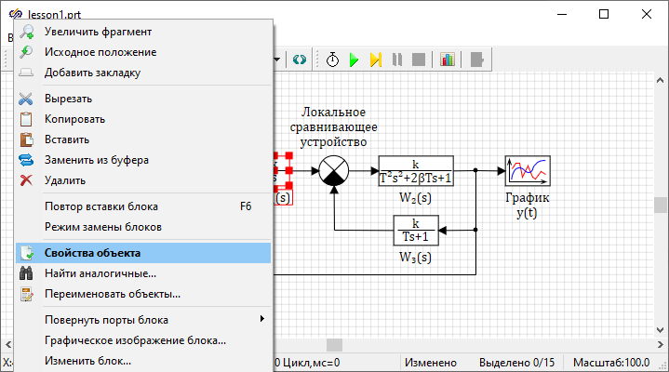
Task: Select 'Свойства объекта' in context menu
Action: tap(143, 252)
